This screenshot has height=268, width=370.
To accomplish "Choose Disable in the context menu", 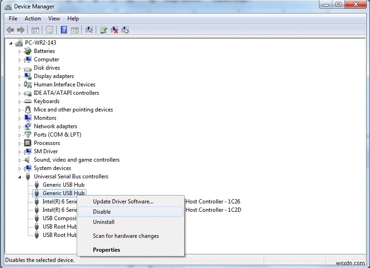I will pos(130,212).
